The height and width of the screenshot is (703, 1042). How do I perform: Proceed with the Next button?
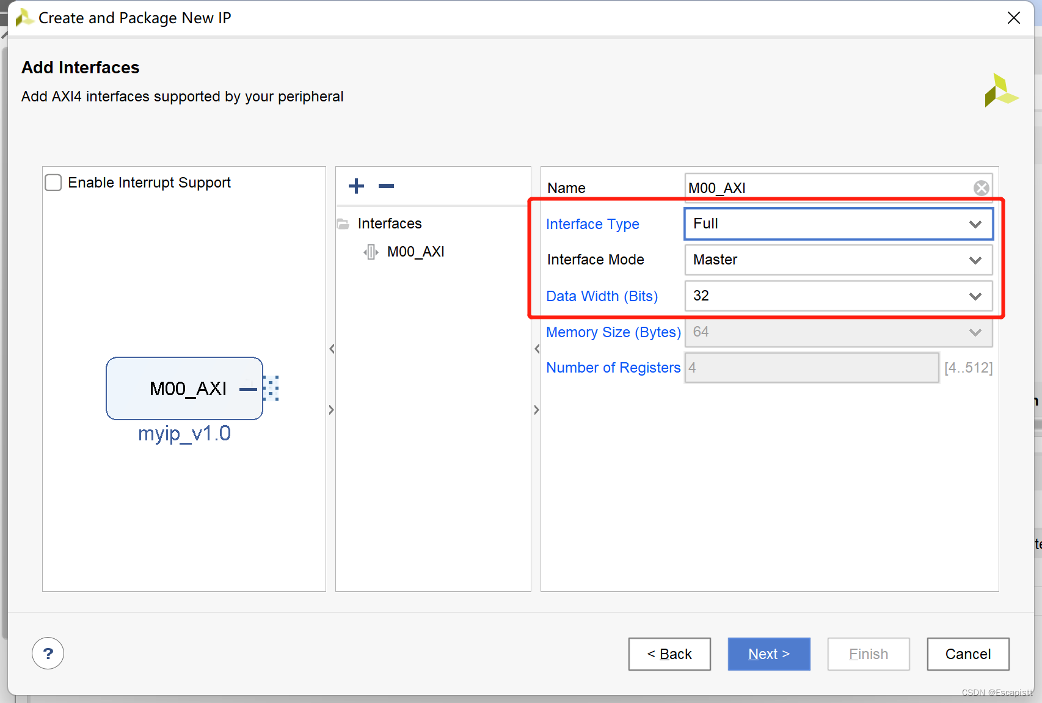[x=769, y=654]
